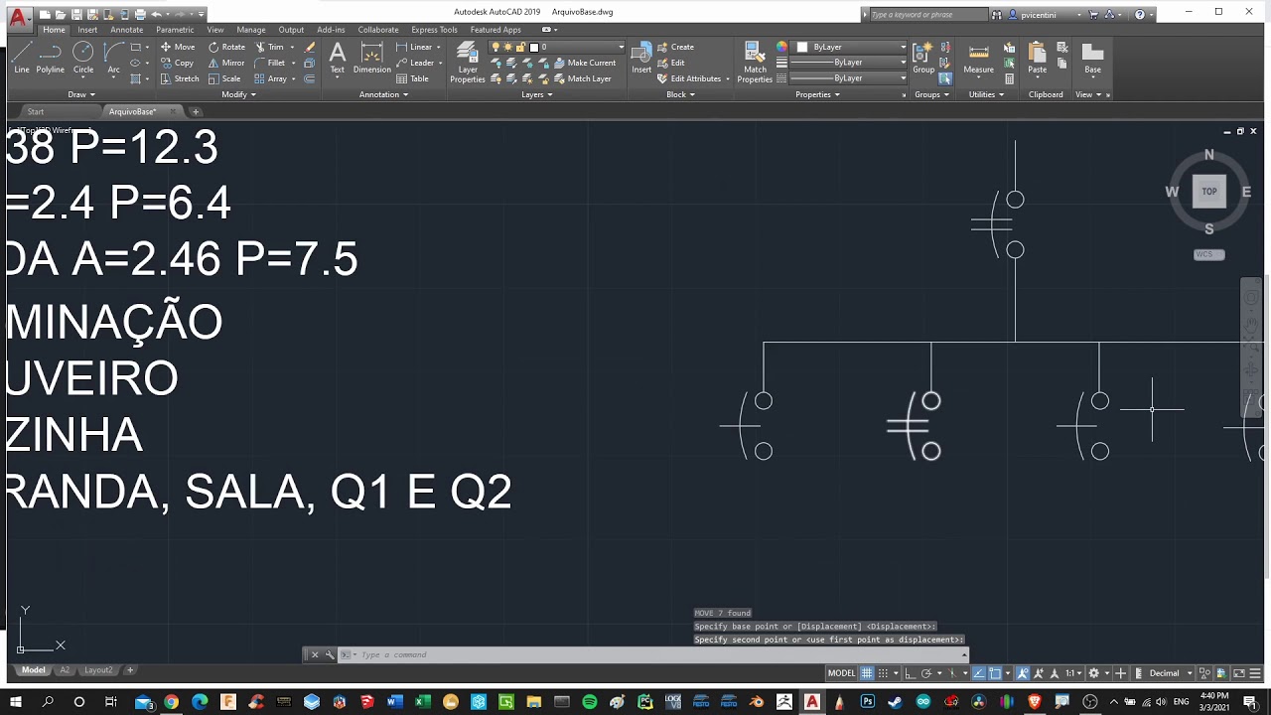Switch to the Annotate ribbon tab
The image size is (1271, 715).
tap(126, 30)
